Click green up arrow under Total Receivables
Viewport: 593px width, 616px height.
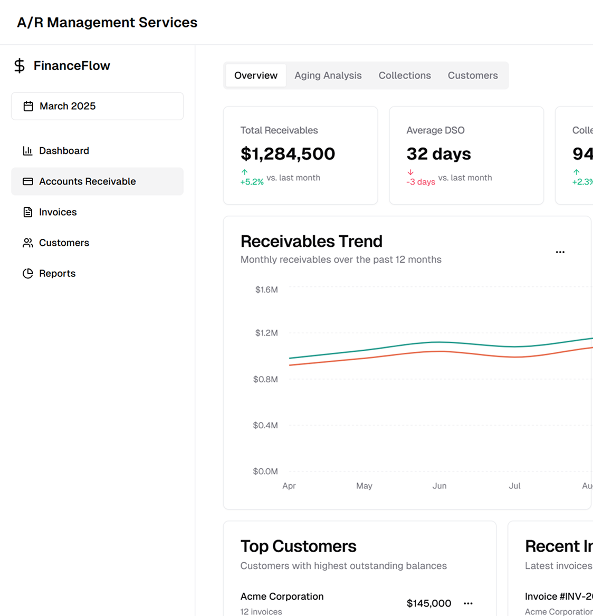click(x=244, y=172)
